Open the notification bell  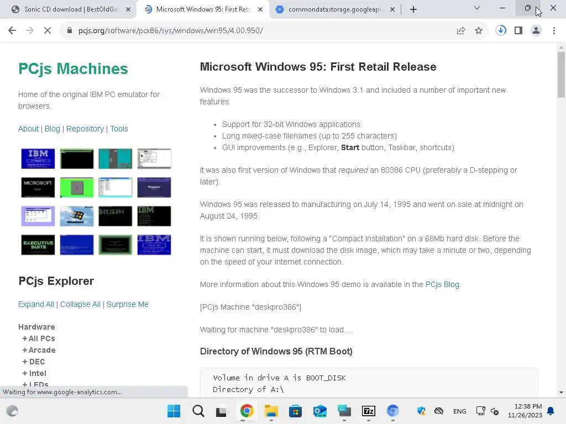tap(551, 411)
